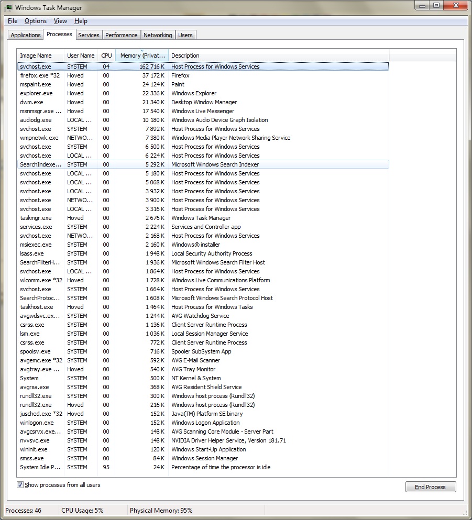Select the lsm.exe process
This screenshot has width=472, height=520.
click(x=203, y=334)
